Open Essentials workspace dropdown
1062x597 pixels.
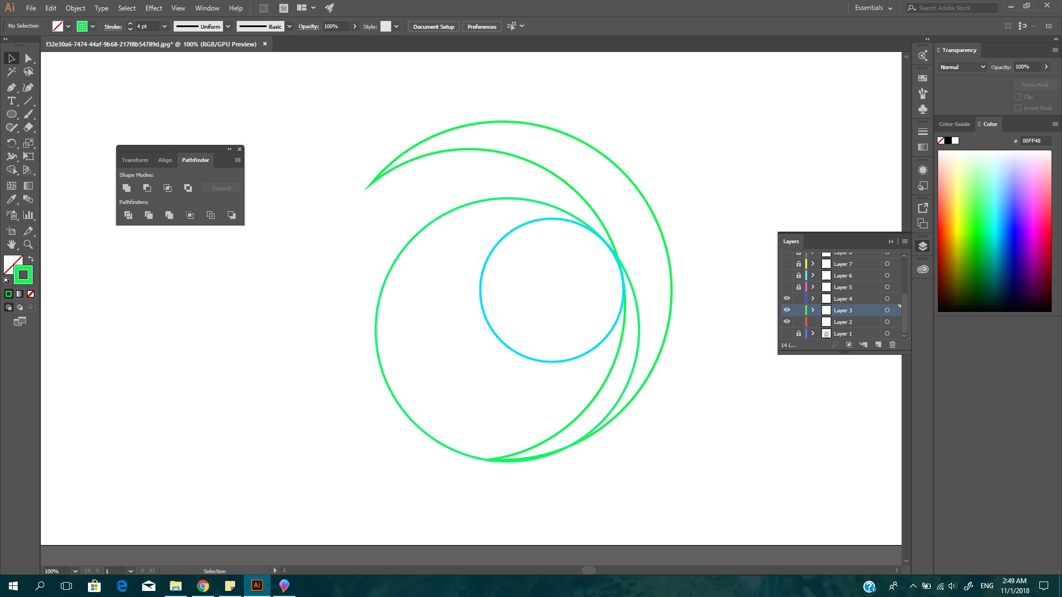click(x=873, y=8)
